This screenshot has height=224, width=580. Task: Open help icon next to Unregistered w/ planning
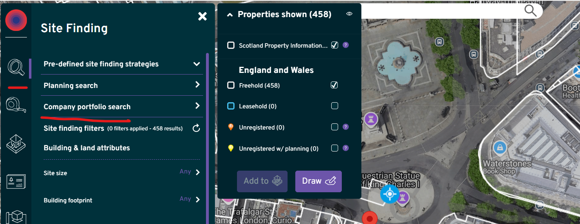(x=345, y=148)
